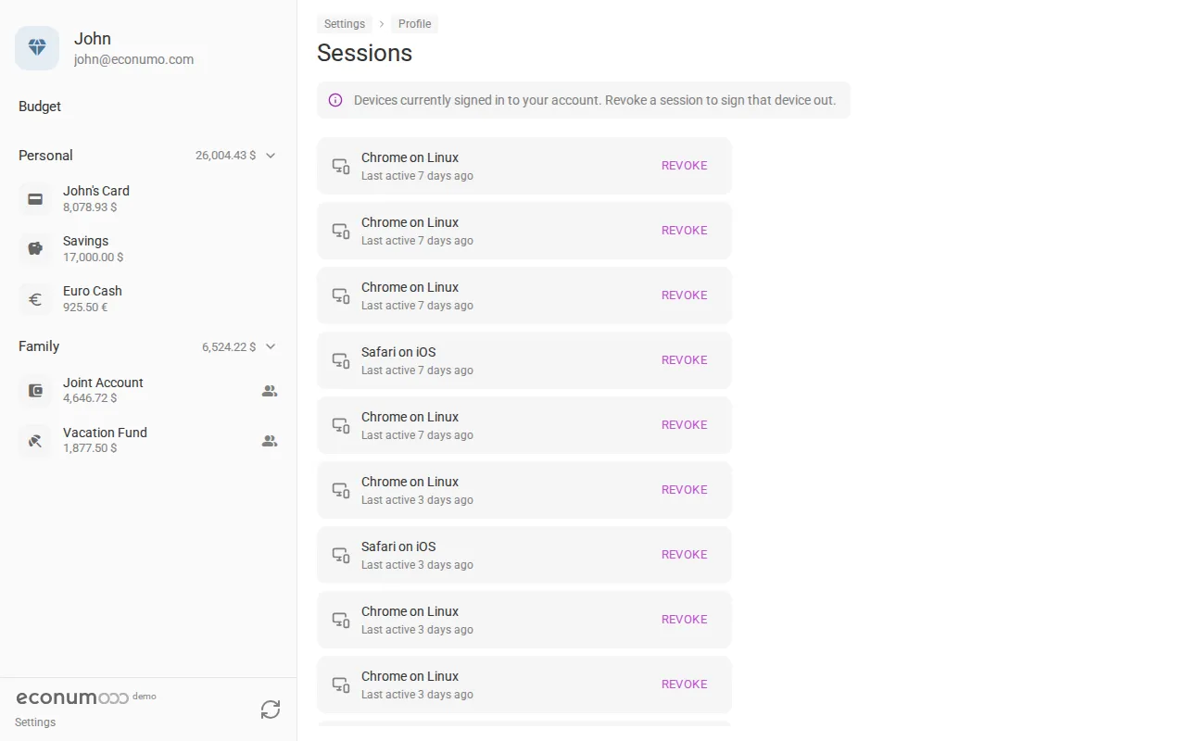This screenshot has height=741, width=1186.
Task: Click the 17,000.00 $ savings balance
Action: click(x=93, y=257)
